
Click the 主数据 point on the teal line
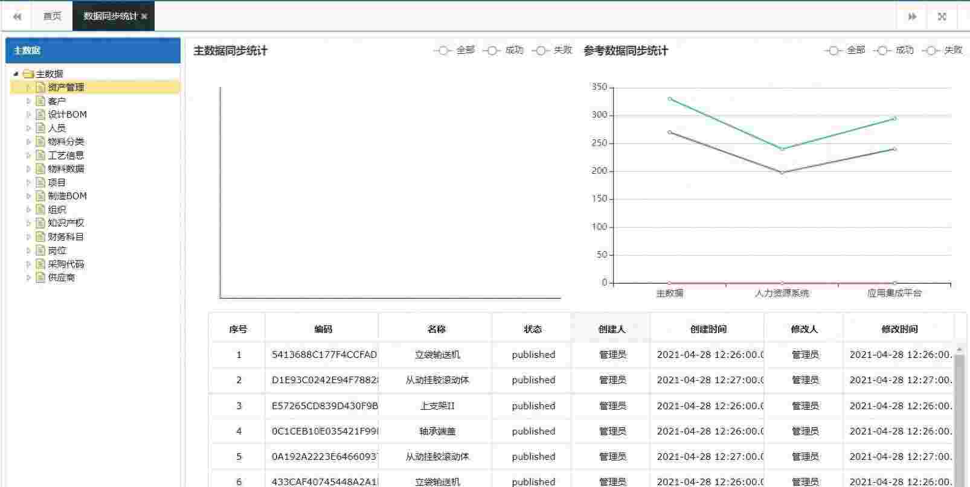pos(670,98)
